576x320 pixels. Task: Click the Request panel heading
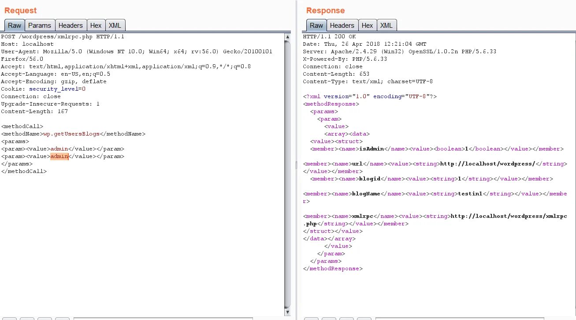[21, 11]
